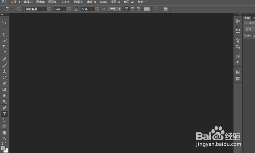This screenshot has height=153, width=255.
Task: Align text right
Action: coord(138,9)
